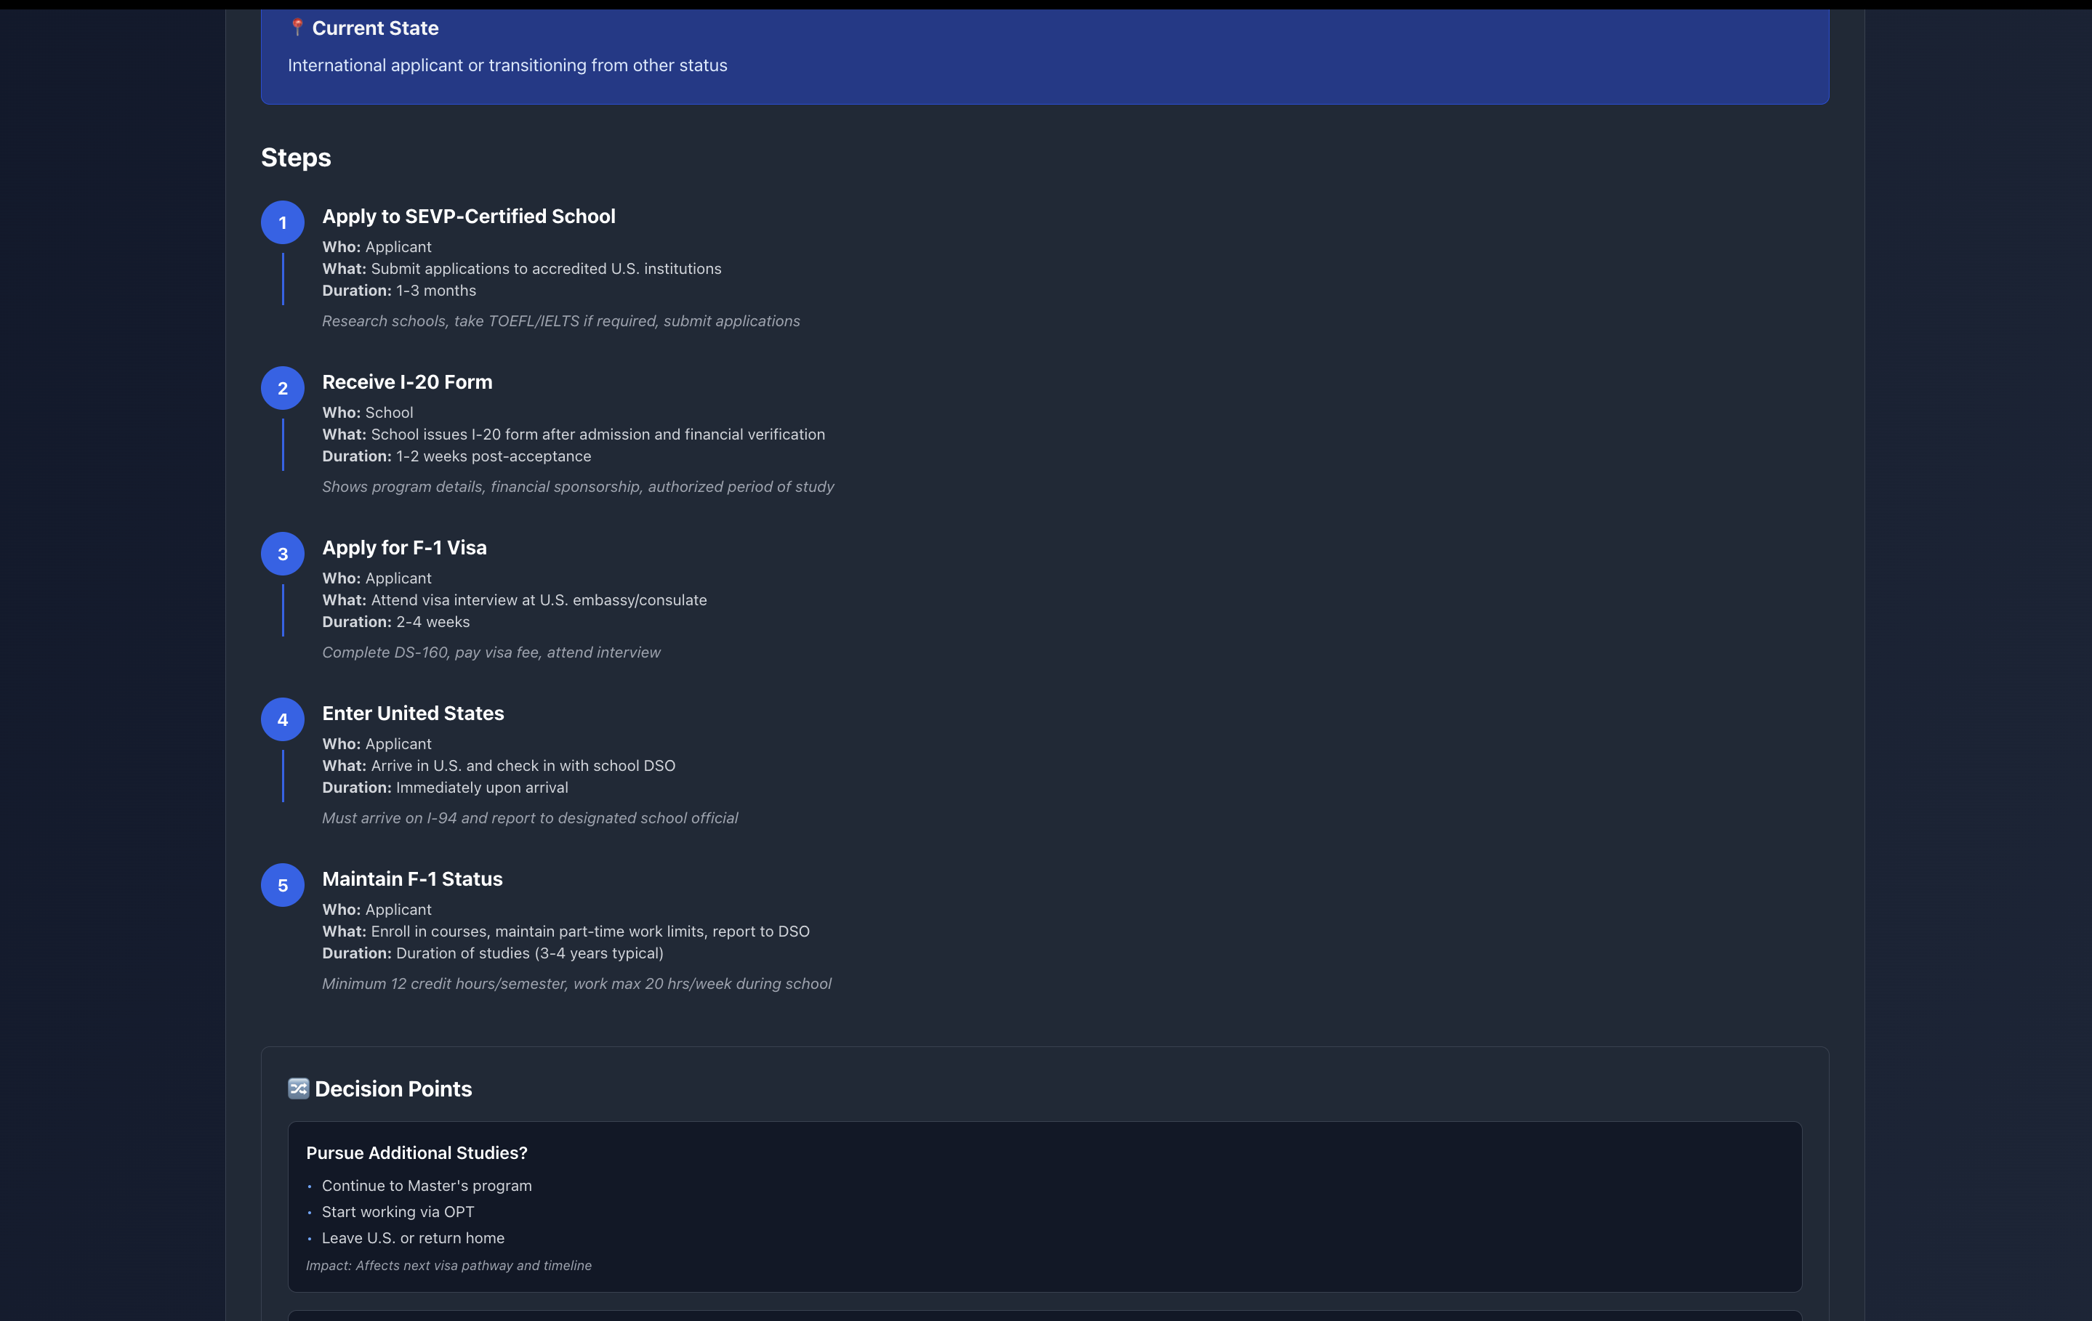Viewport: 2092px width, 1321px height.
Task: Choose the Start working via OPT option
Action: pyautogui.click(x=398, y=1211)
